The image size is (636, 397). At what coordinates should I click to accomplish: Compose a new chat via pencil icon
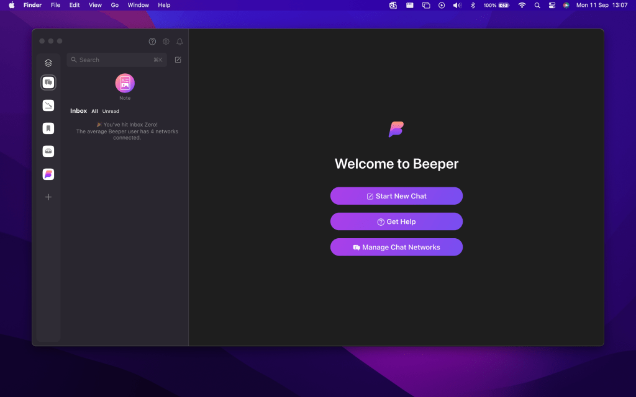[x=178, y=60]
